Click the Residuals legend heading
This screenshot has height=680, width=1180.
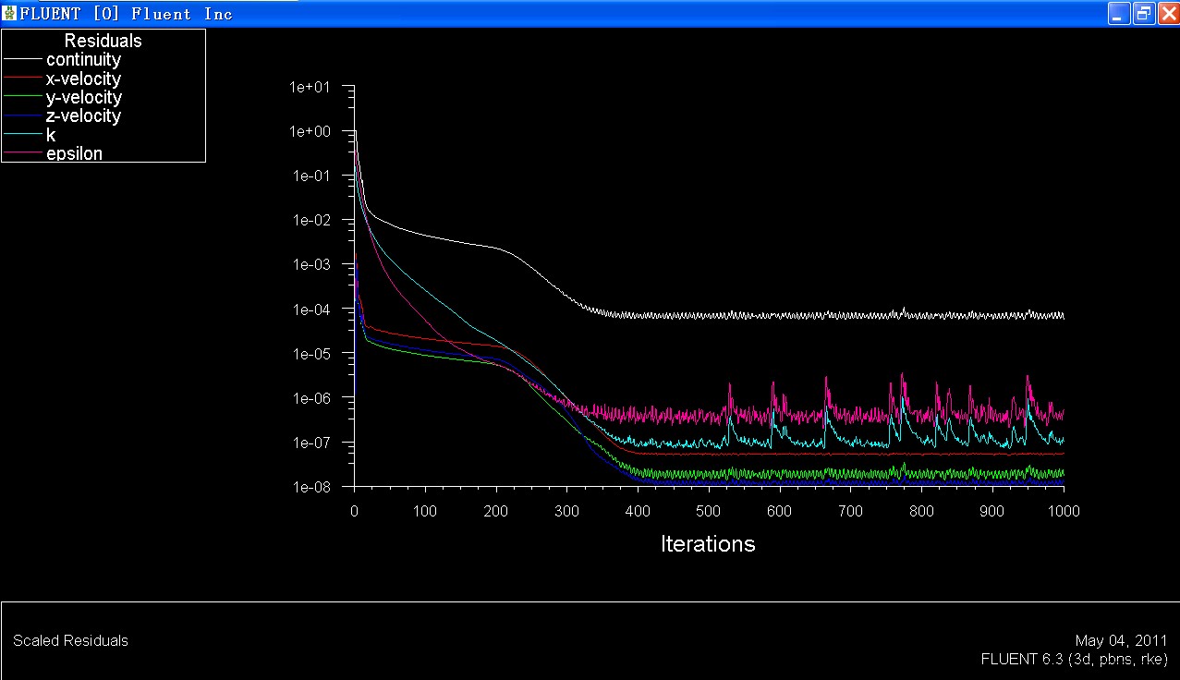[x=103, y=42]
